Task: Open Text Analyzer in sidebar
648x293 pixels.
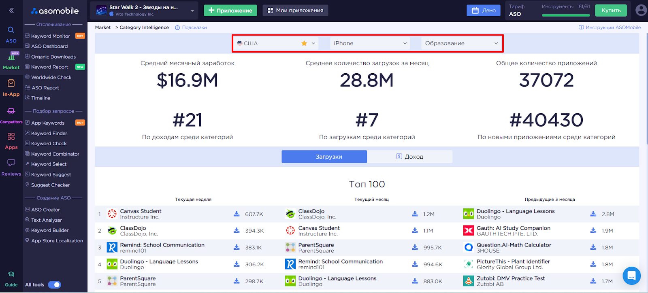Action: [x=47, y=220]
